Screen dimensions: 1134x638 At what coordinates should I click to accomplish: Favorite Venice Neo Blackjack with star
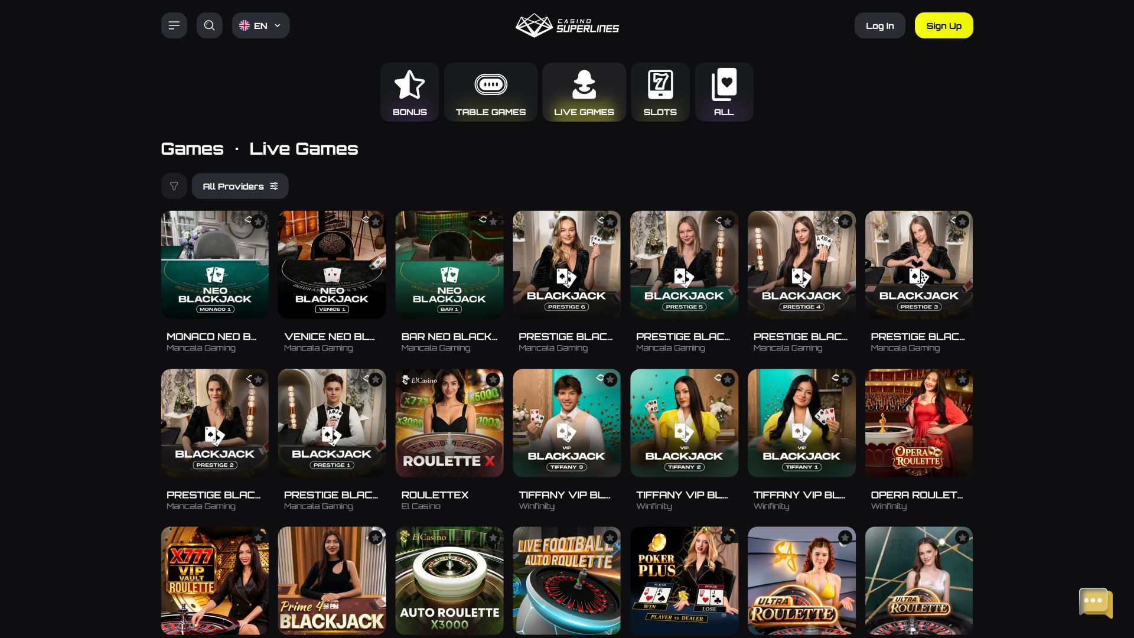coord(376,222)
